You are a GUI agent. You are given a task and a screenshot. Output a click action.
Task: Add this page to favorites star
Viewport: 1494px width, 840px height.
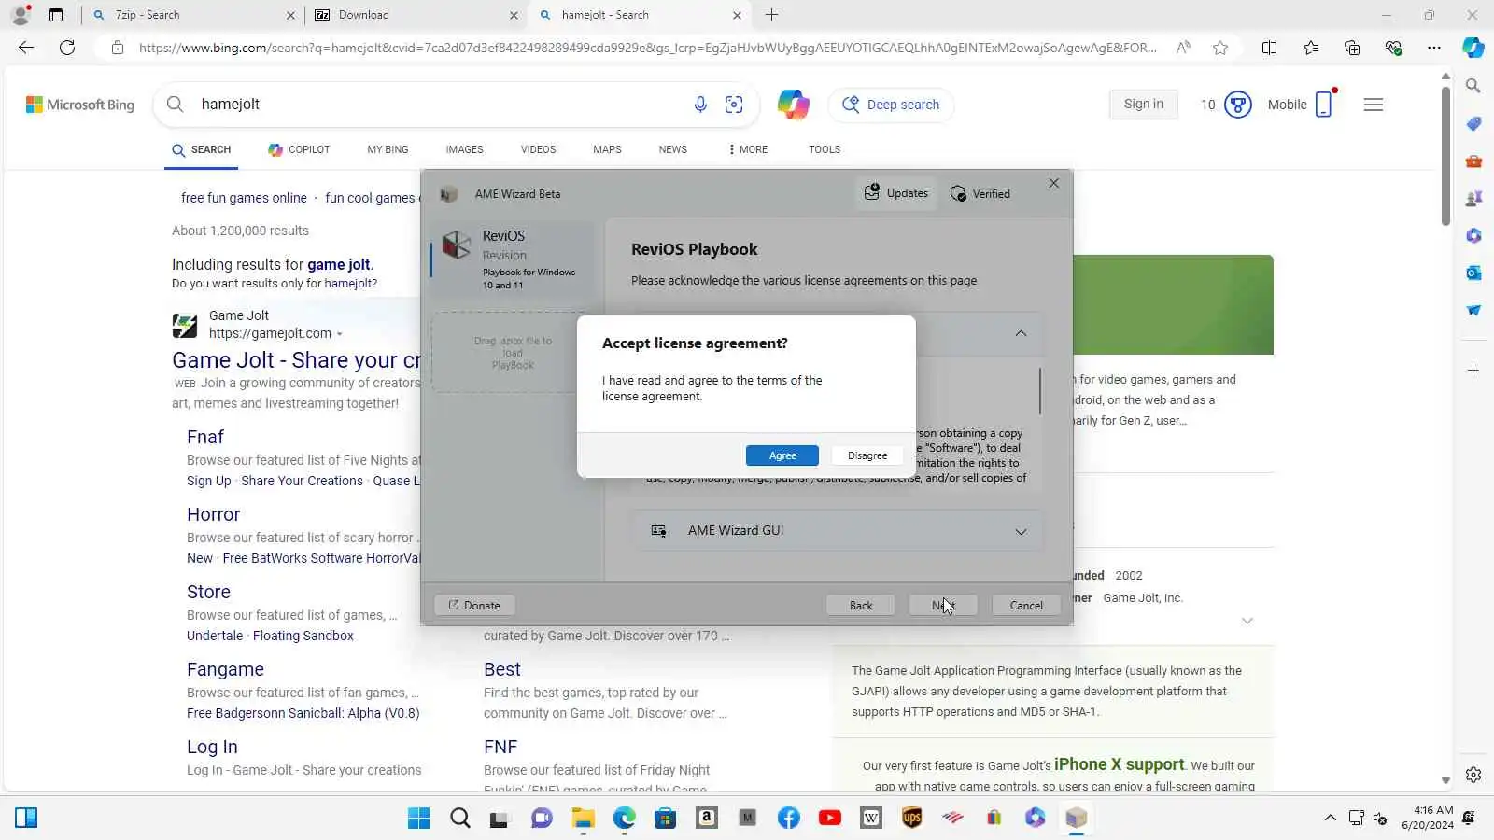click(x=1220, y=48)
